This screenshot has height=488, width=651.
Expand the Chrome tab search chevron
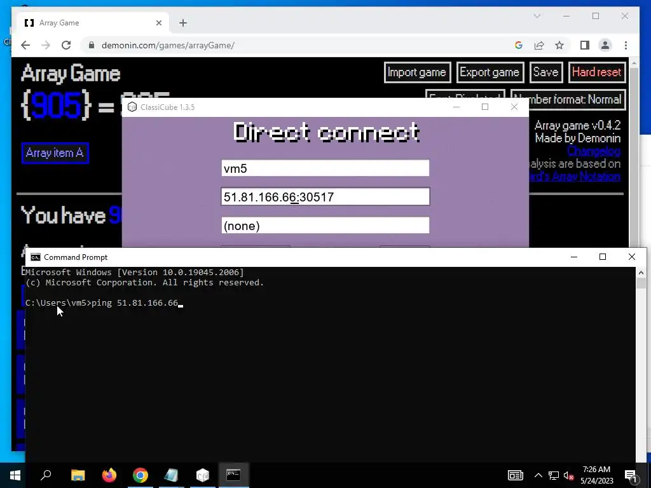pos(537,16)
